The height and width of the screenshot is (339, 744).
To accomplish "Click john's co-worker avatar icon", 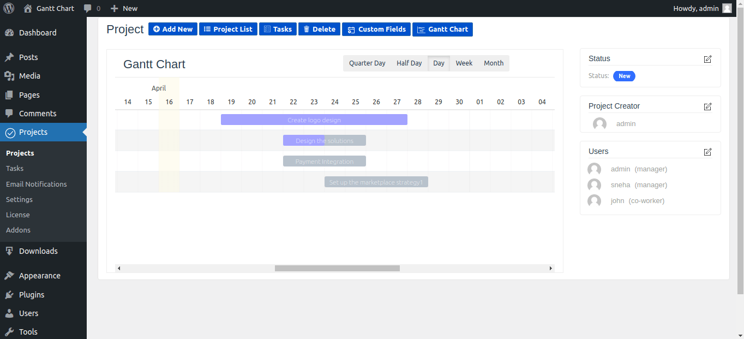I will (594, 200).
